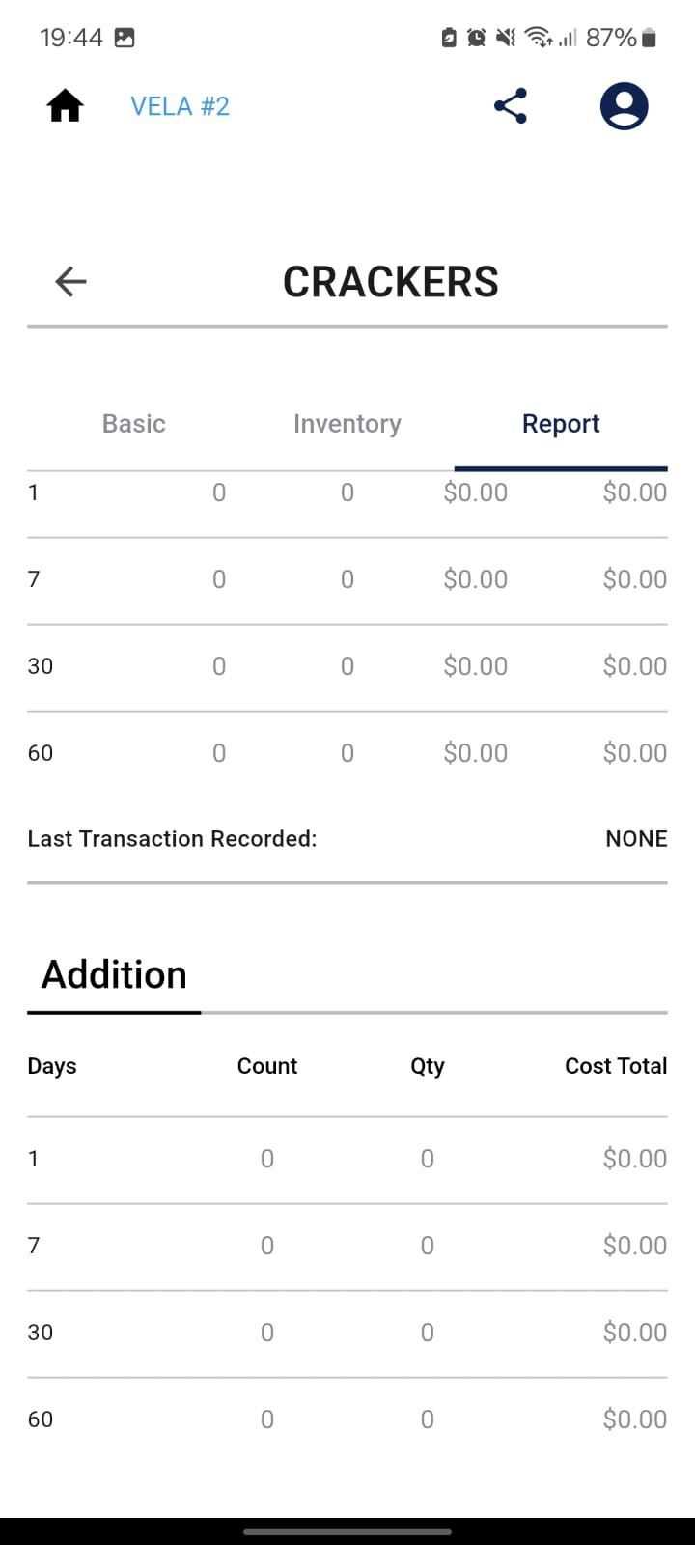Image resolution: width=695 pixels, height=1545 pixels.
Task: Tap the alarm icon in status bar
Action: point(477,38)
